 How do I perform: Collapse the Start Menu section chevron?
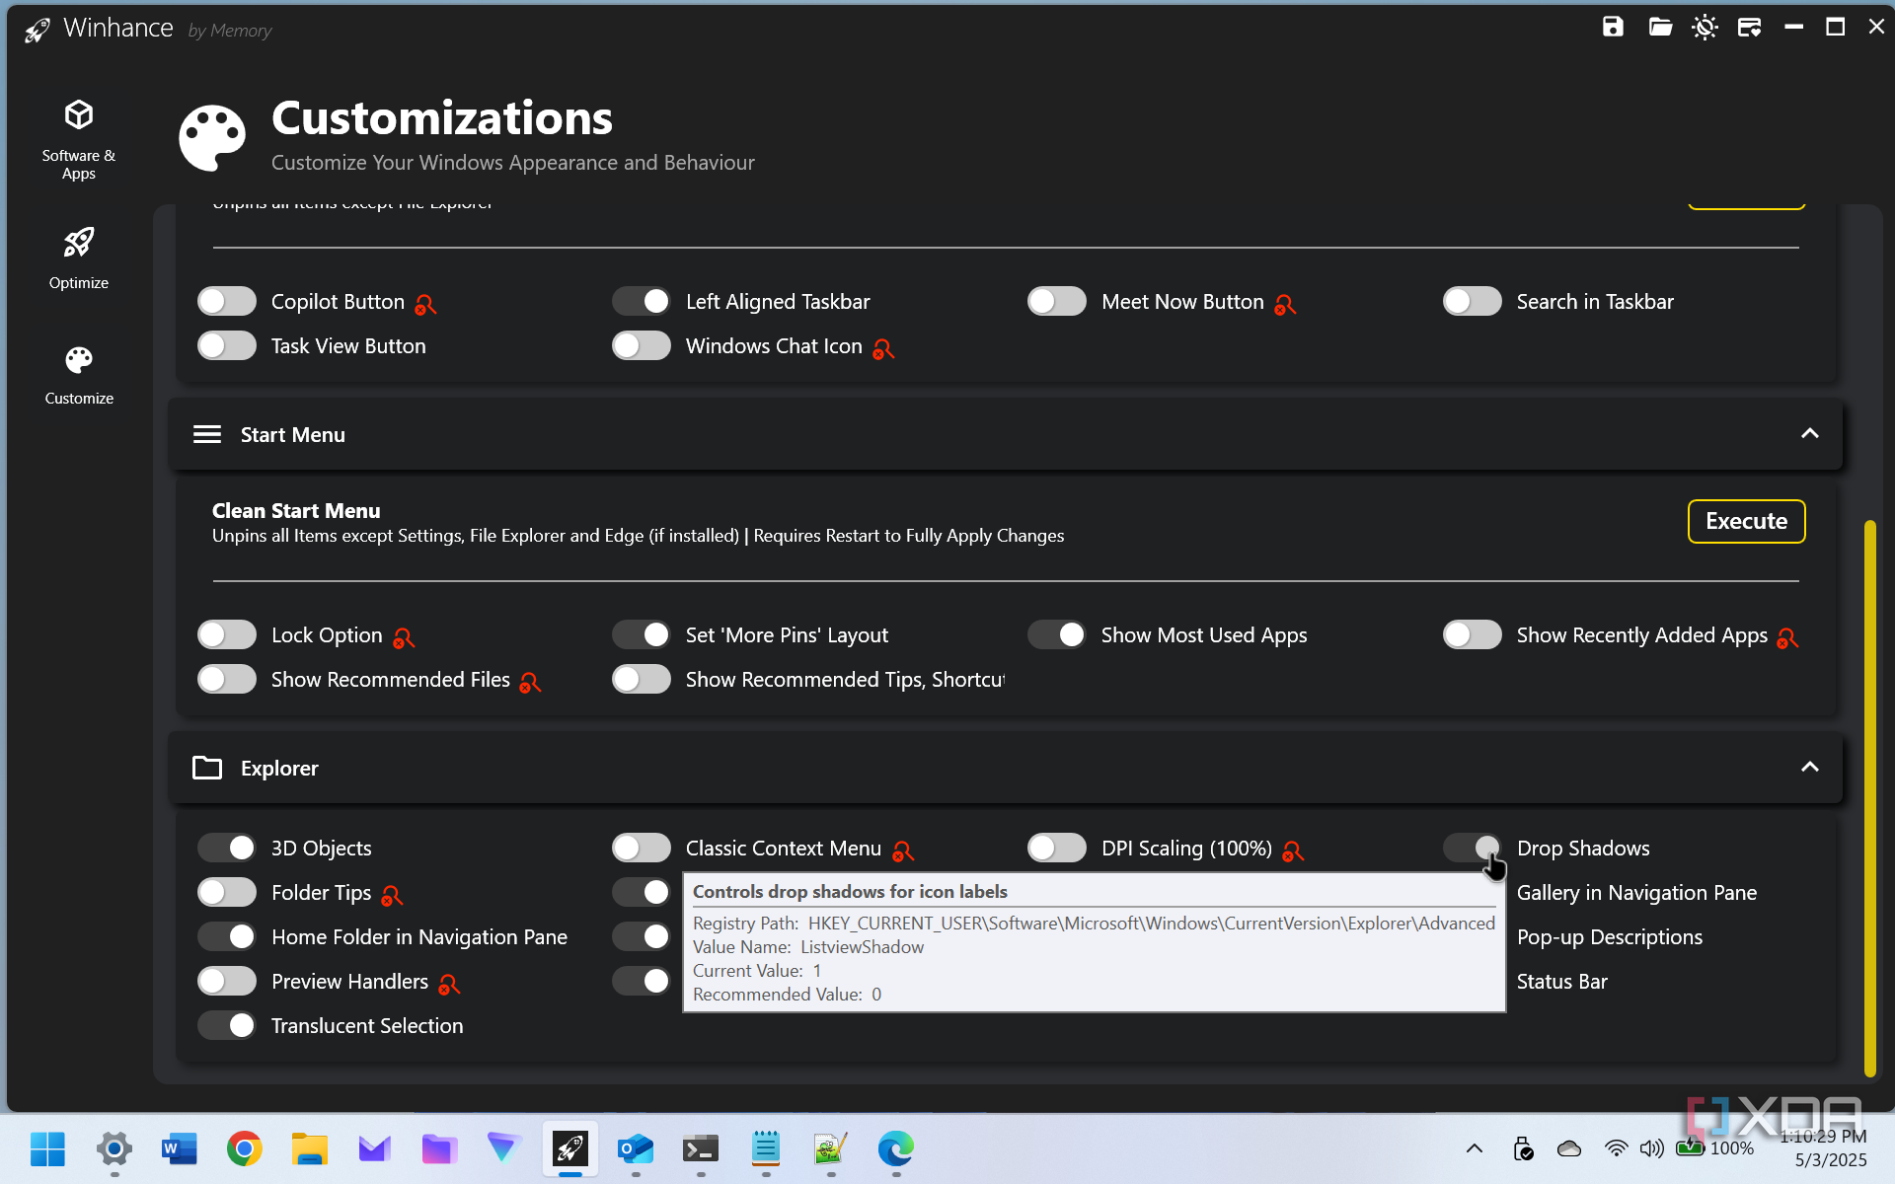(x=1809, y=434)
